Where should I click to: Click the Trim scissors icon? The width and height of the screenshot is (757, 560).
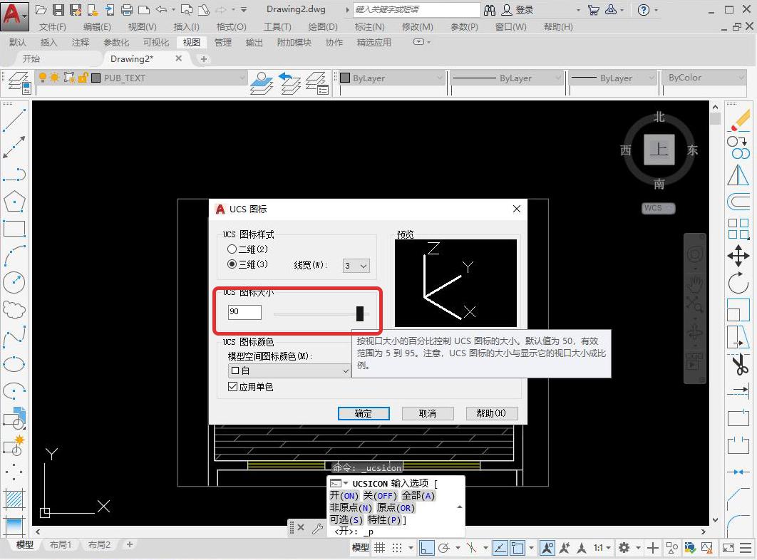pyautogui.click(x=738, y=365)
